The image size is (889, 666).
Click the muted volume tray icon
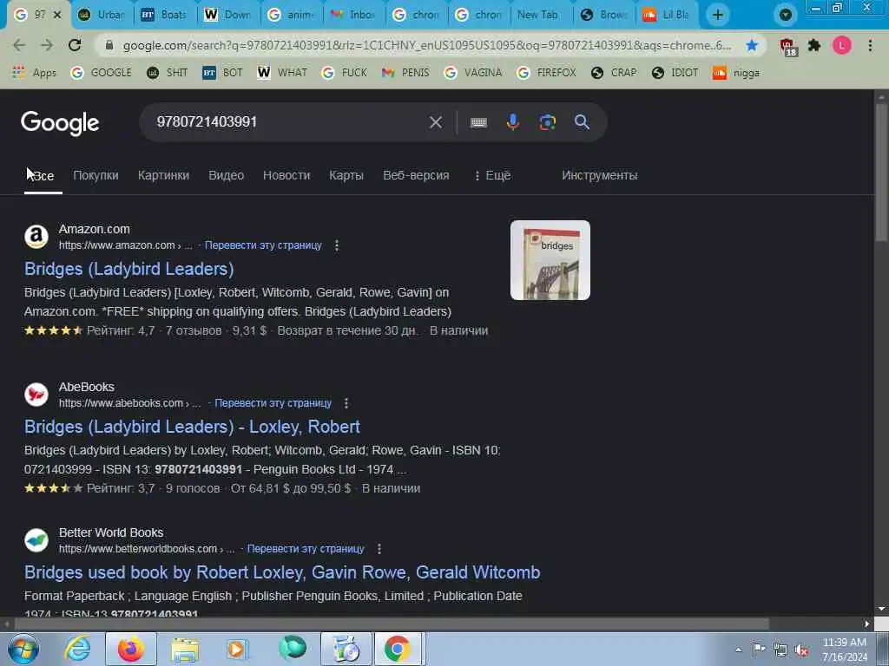801,650
